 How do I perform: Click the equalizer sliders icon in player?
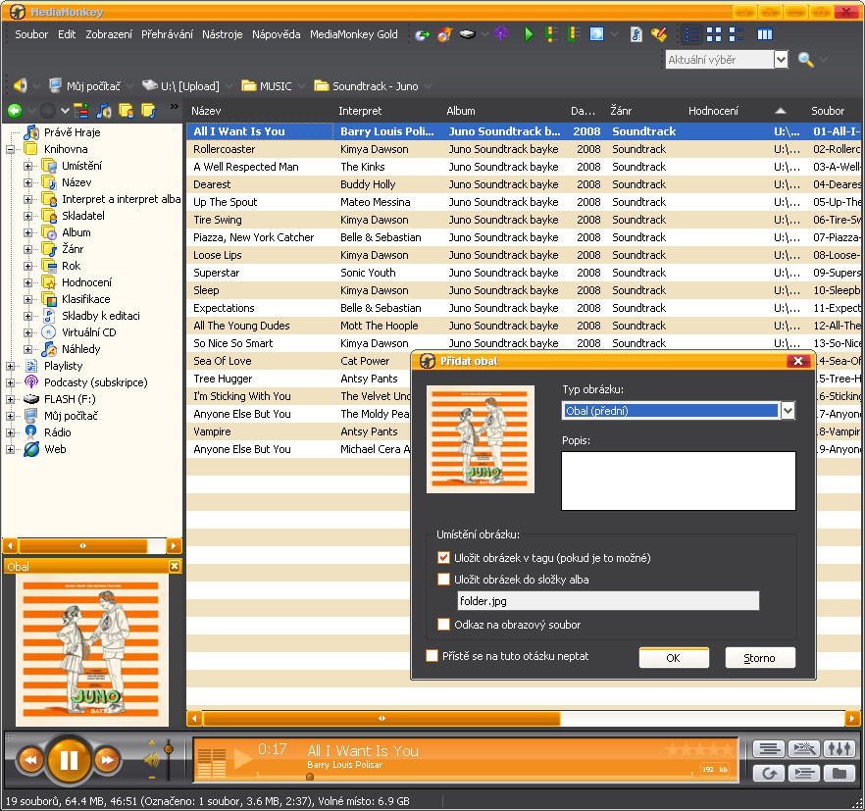coord(840,748)
